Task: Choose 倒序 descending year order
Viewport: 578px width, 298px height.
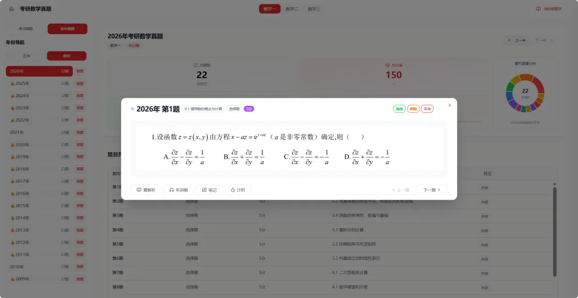Action: tap(67, 56)
